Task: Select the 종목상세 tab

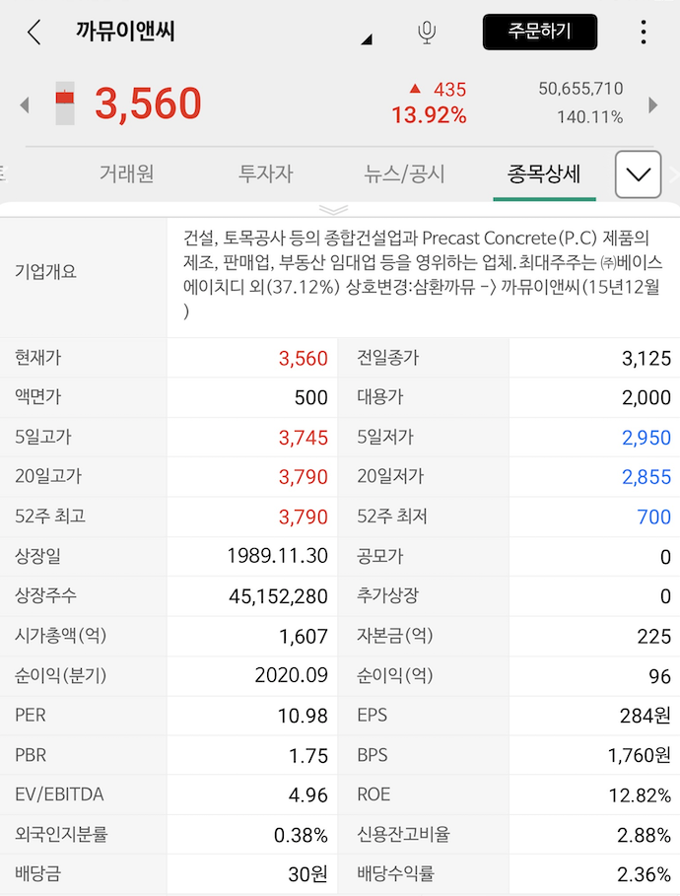Action: (x=544, y=173)
